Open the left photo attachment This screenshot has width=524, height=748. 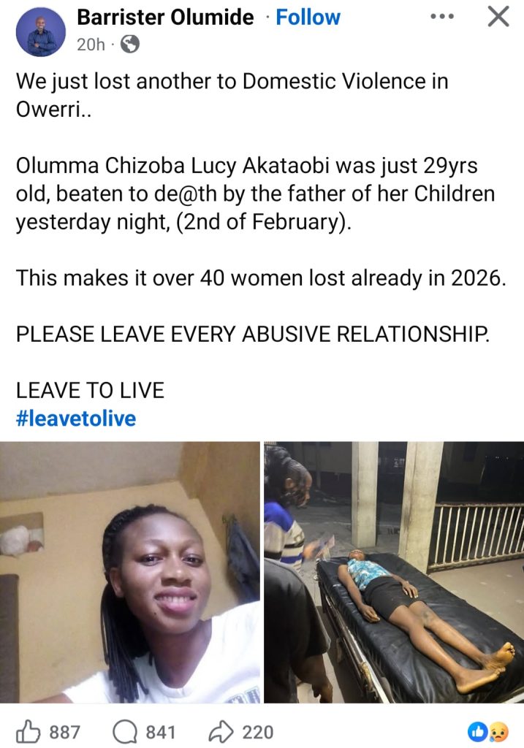coord(130,572)
